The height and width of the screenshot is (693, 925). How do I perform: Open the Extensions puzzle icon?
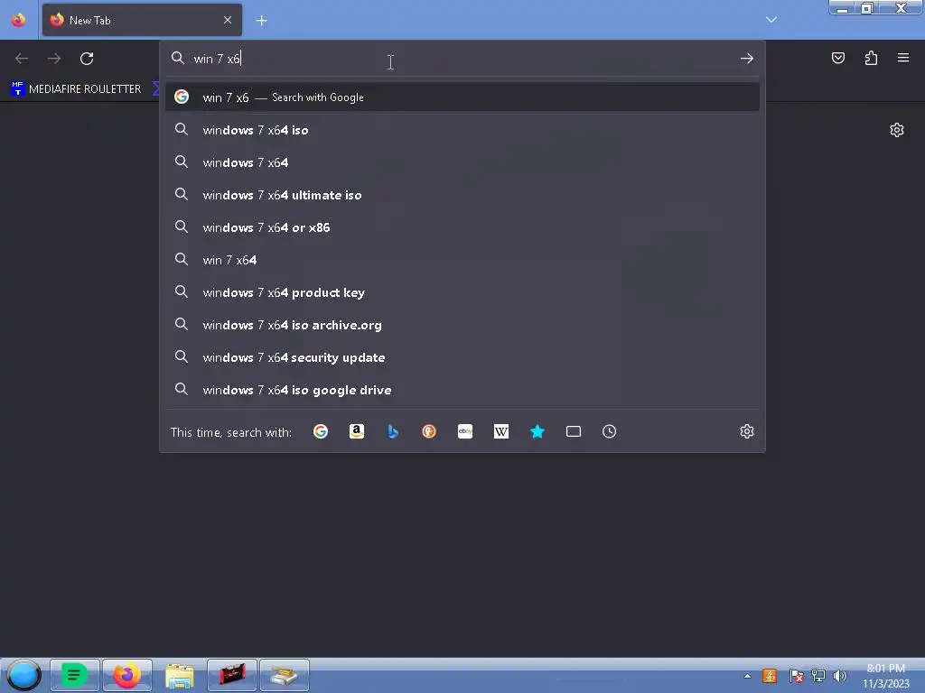[x=871, y=58]
